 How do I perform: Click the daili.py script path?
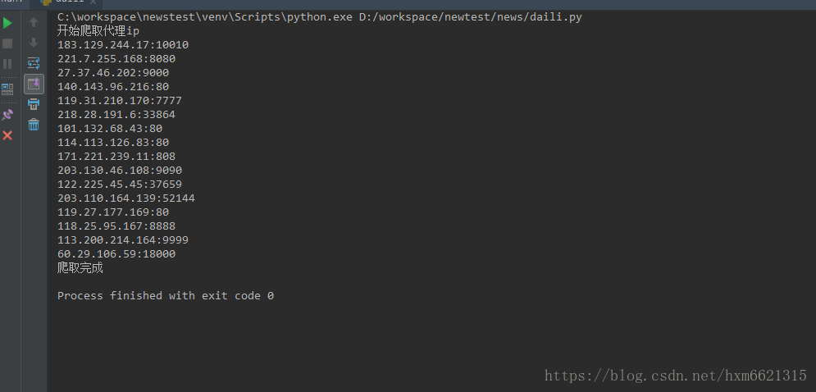(x=470, y=17)
